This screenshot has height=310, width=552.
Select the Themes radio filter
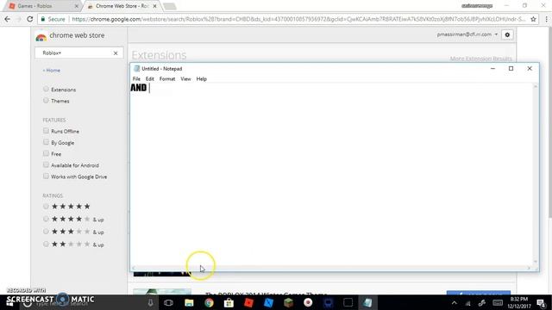coord(46,101)
